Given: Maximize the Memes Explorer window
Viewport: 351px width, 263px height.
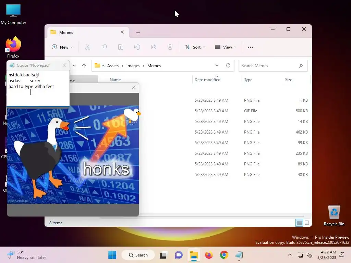Looking at the screenshot, I should tap(288, 29).
